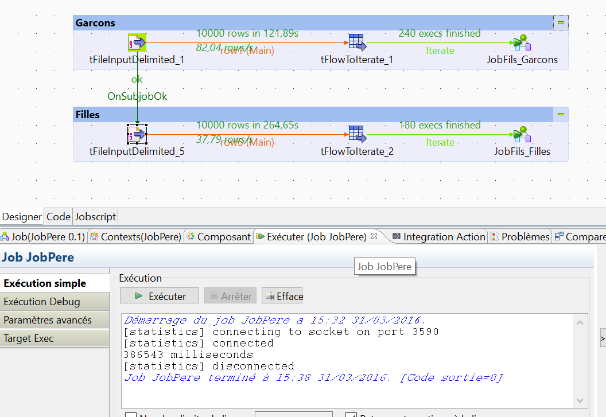Click Exécuter to run JobPere

pos(159,295)
